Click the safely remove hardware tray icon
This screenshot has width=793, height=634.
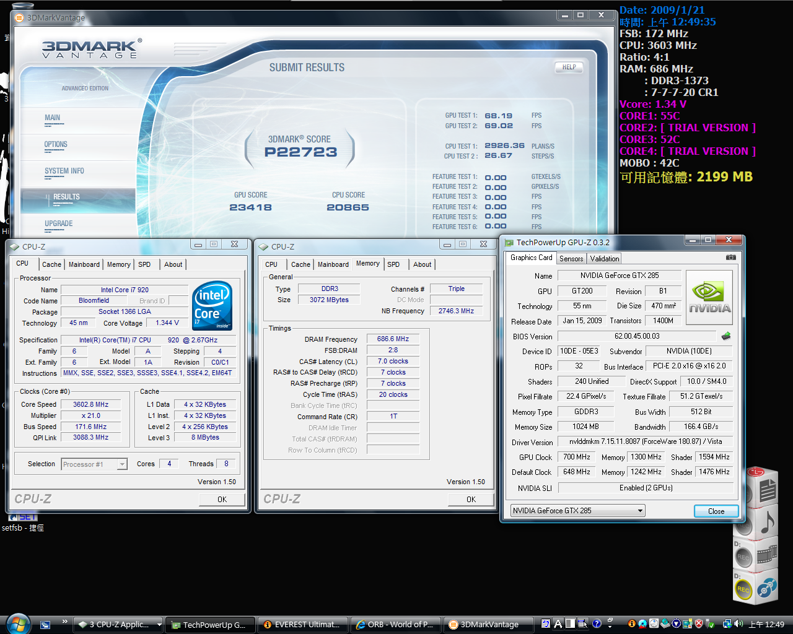coord(710,624)
